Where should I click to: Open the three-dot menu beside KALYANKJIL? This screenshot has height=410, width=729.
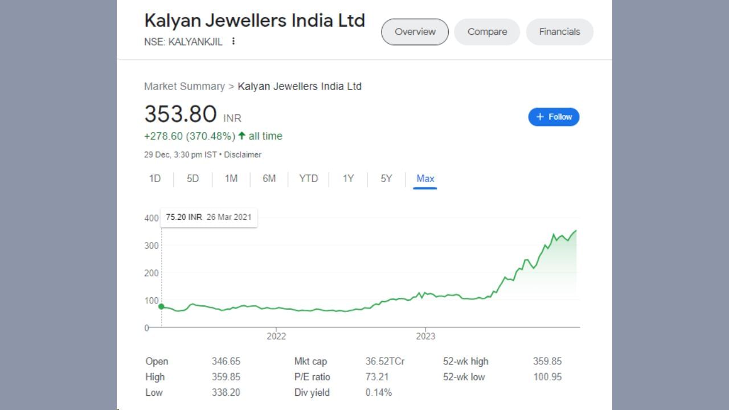(x=234, y=42)
